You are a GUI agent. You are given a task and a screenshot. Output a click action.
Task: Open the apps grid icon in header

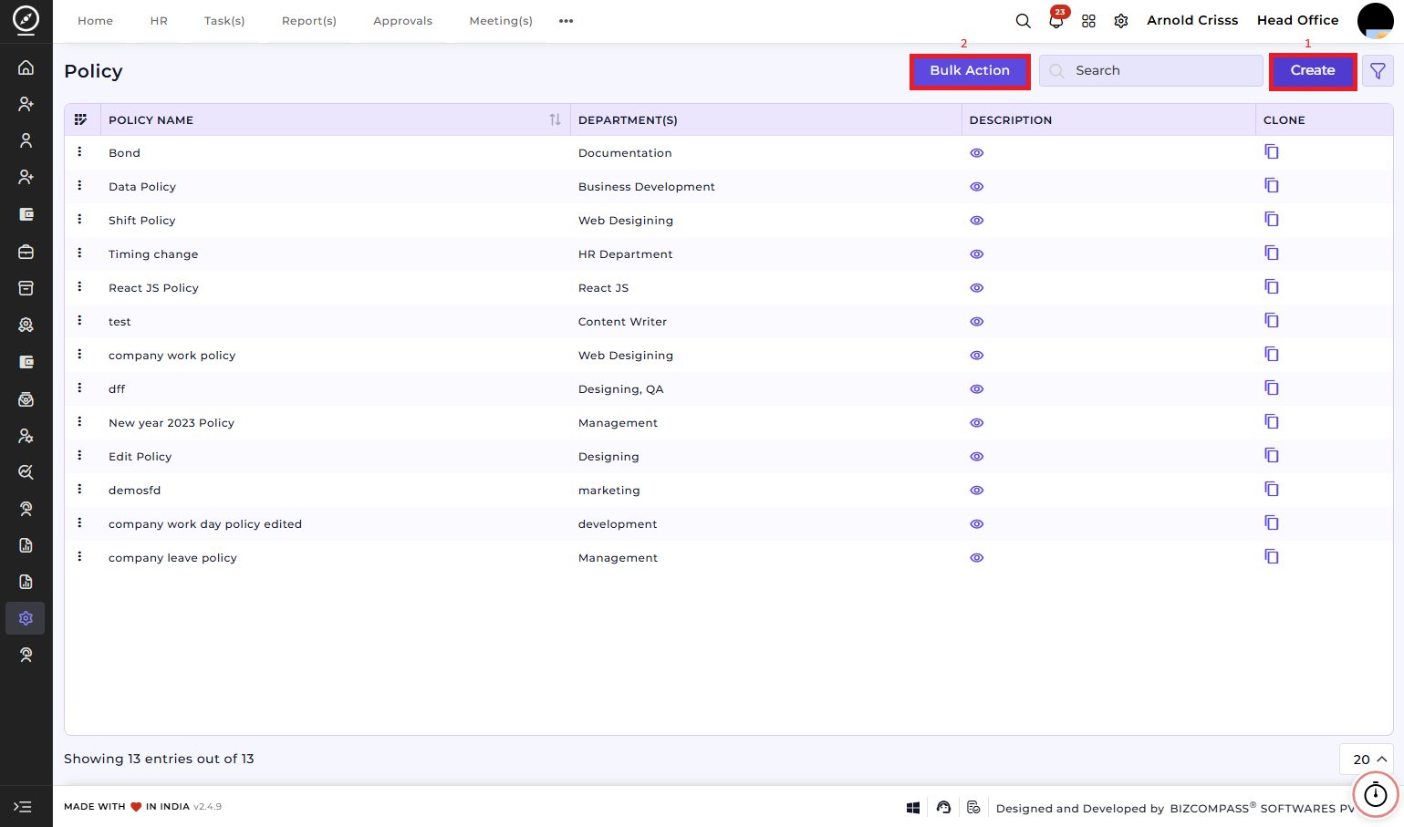[1088, 21]
